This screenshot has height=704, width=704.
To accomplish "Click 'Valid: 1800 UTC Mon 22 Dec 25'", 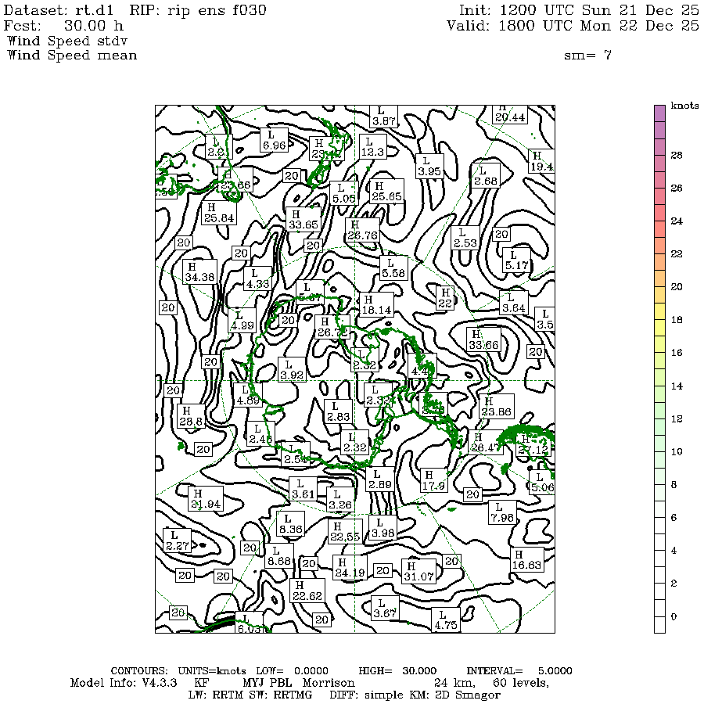I will 573,26.
